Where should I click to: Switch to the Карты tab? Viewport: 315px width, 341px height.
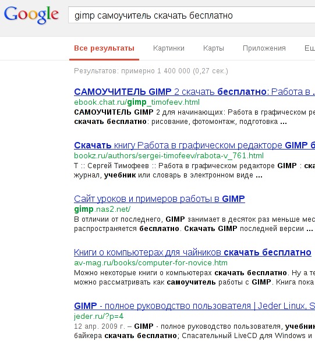pyautogui.click(x=214, y=48)
